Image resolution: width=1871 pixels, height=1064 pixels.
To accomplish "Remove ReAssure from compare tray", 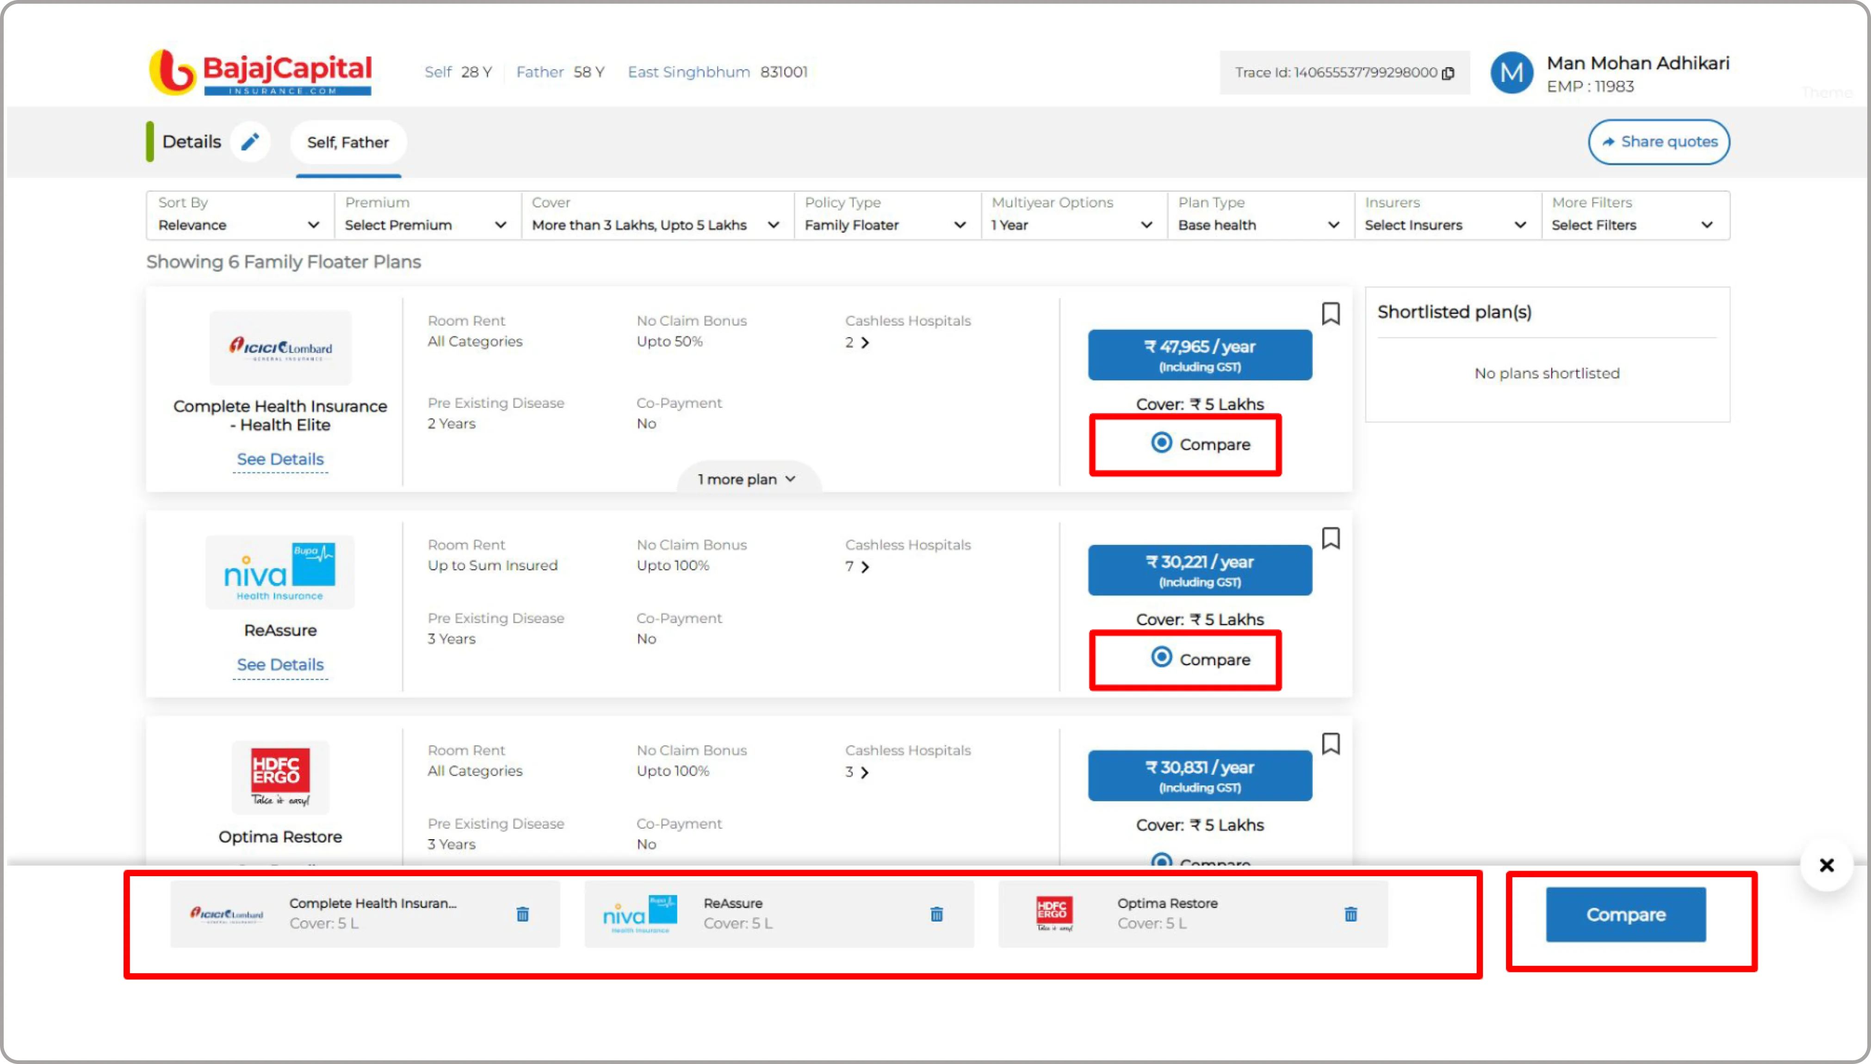I will [936, 914].
